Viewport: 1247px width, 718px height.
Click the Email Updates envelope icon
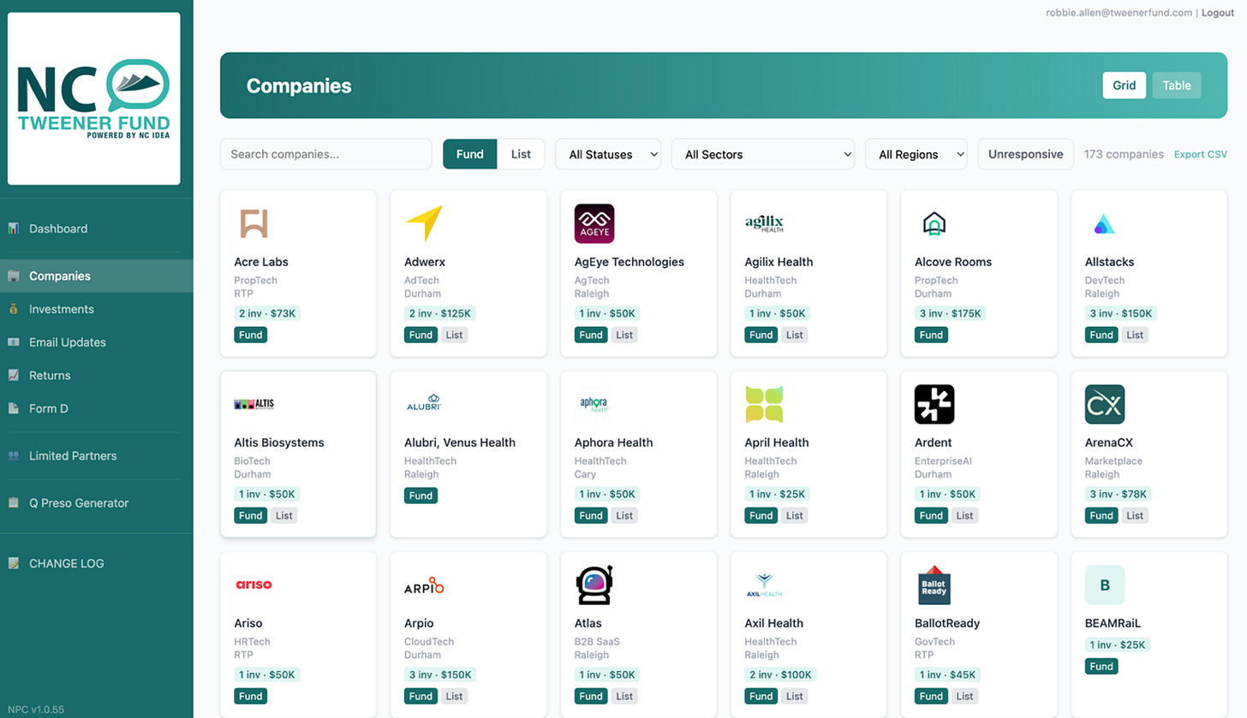14,342
